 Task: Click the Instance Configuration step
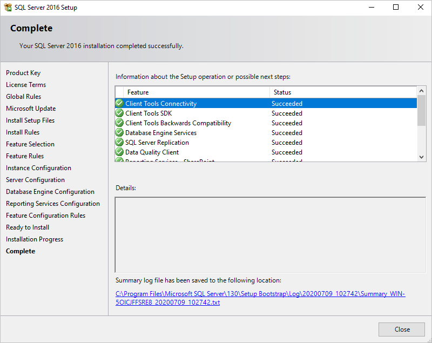[x=38, y=168]
